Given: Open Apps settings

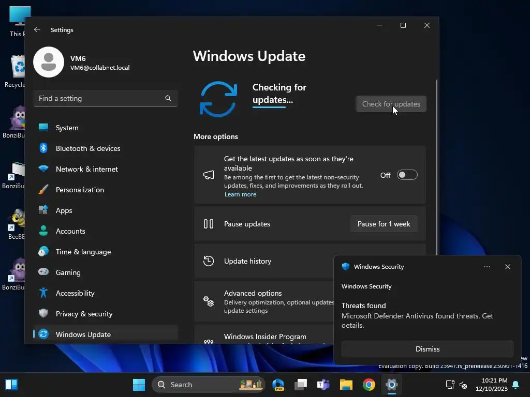Looking at the screenshot, I should (106, 210).
